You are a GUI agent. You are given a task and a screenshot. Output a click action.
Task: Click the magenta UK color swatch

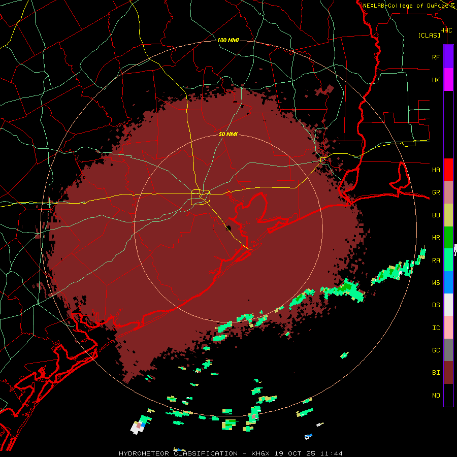pos(448,80)
